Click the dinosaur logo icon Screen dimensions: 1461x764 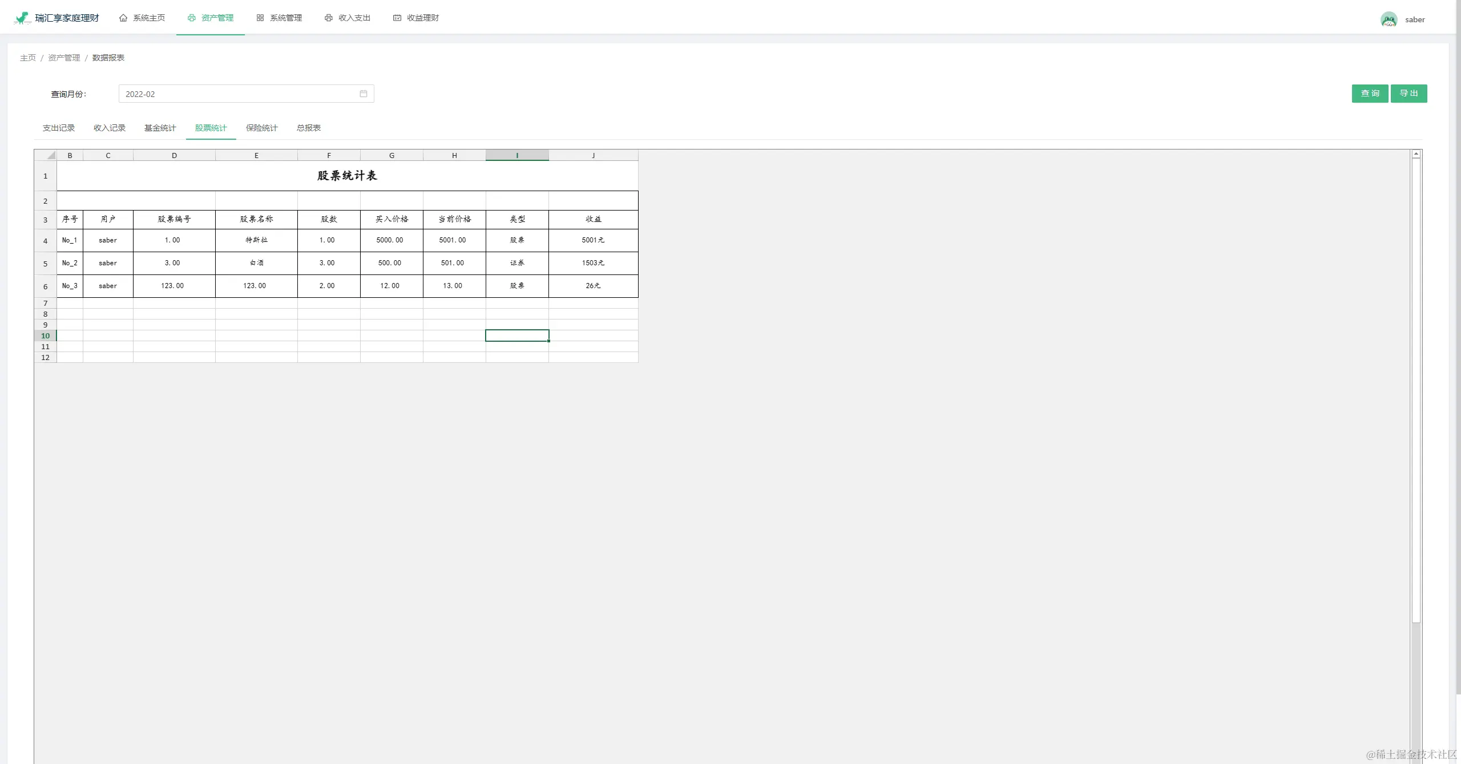22,18
